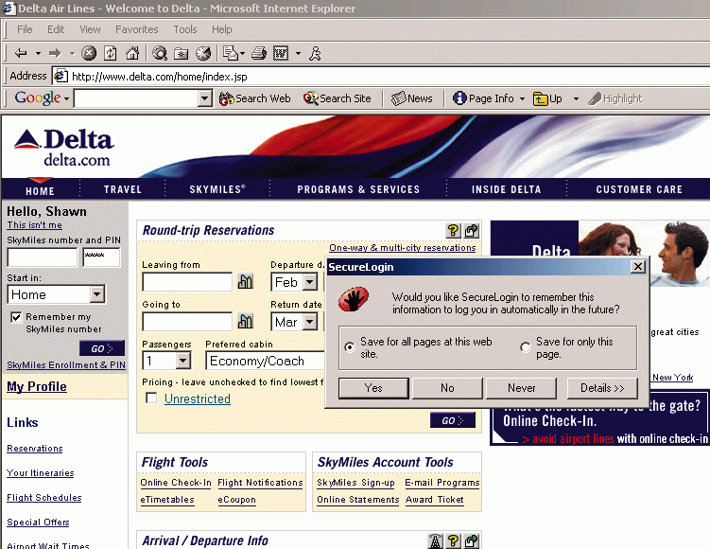The height and width of the screenshot is (549, 710).
Task: Click the SkyMiles login GO button
Action: (x=102, y=348)
